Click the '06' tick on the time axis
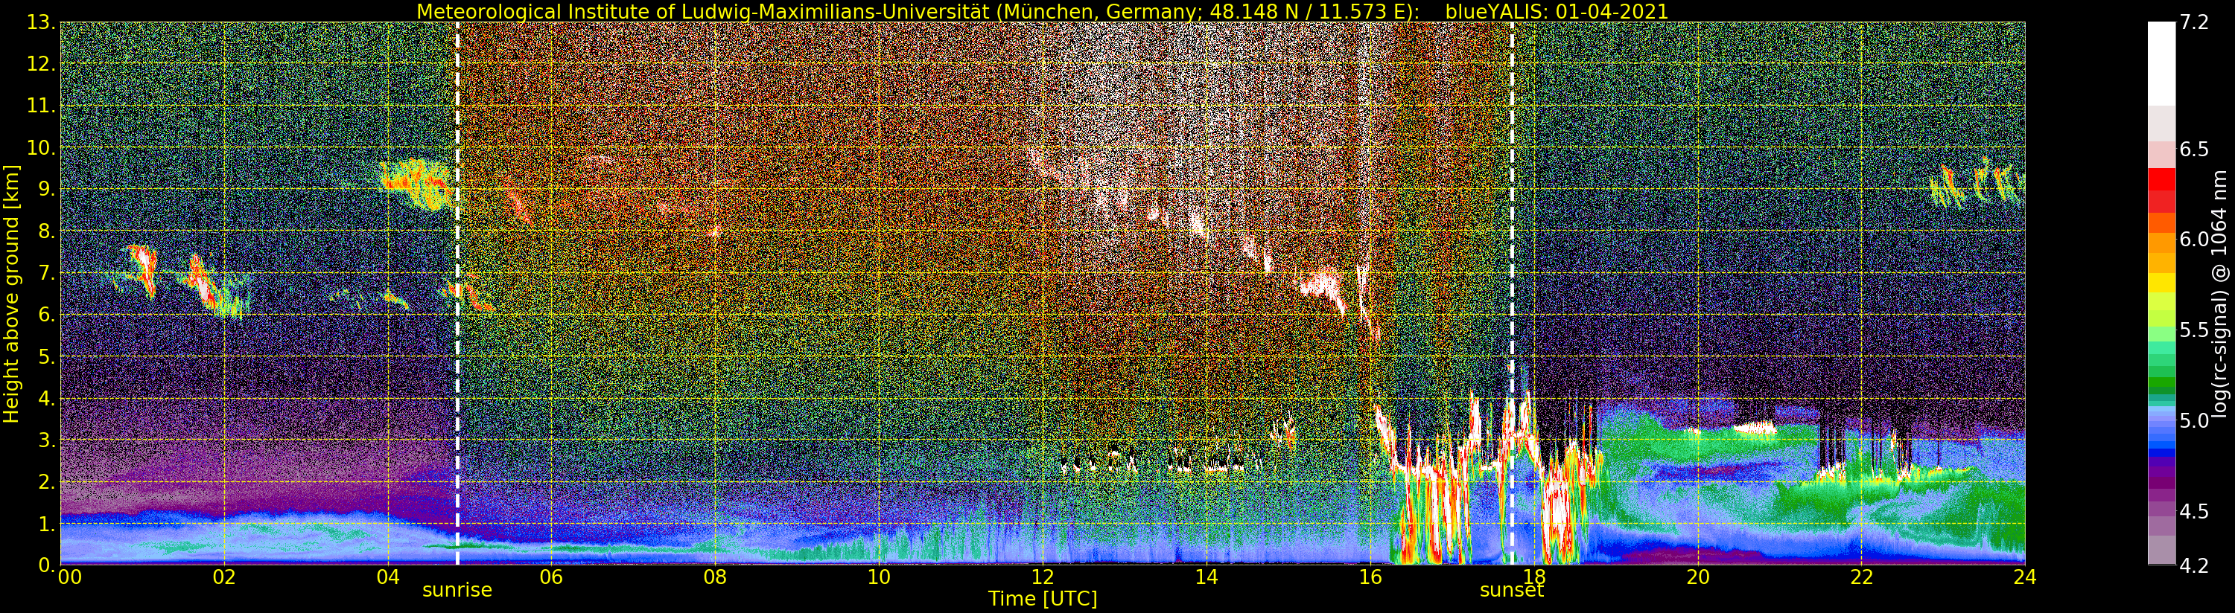 click(551, 577)
